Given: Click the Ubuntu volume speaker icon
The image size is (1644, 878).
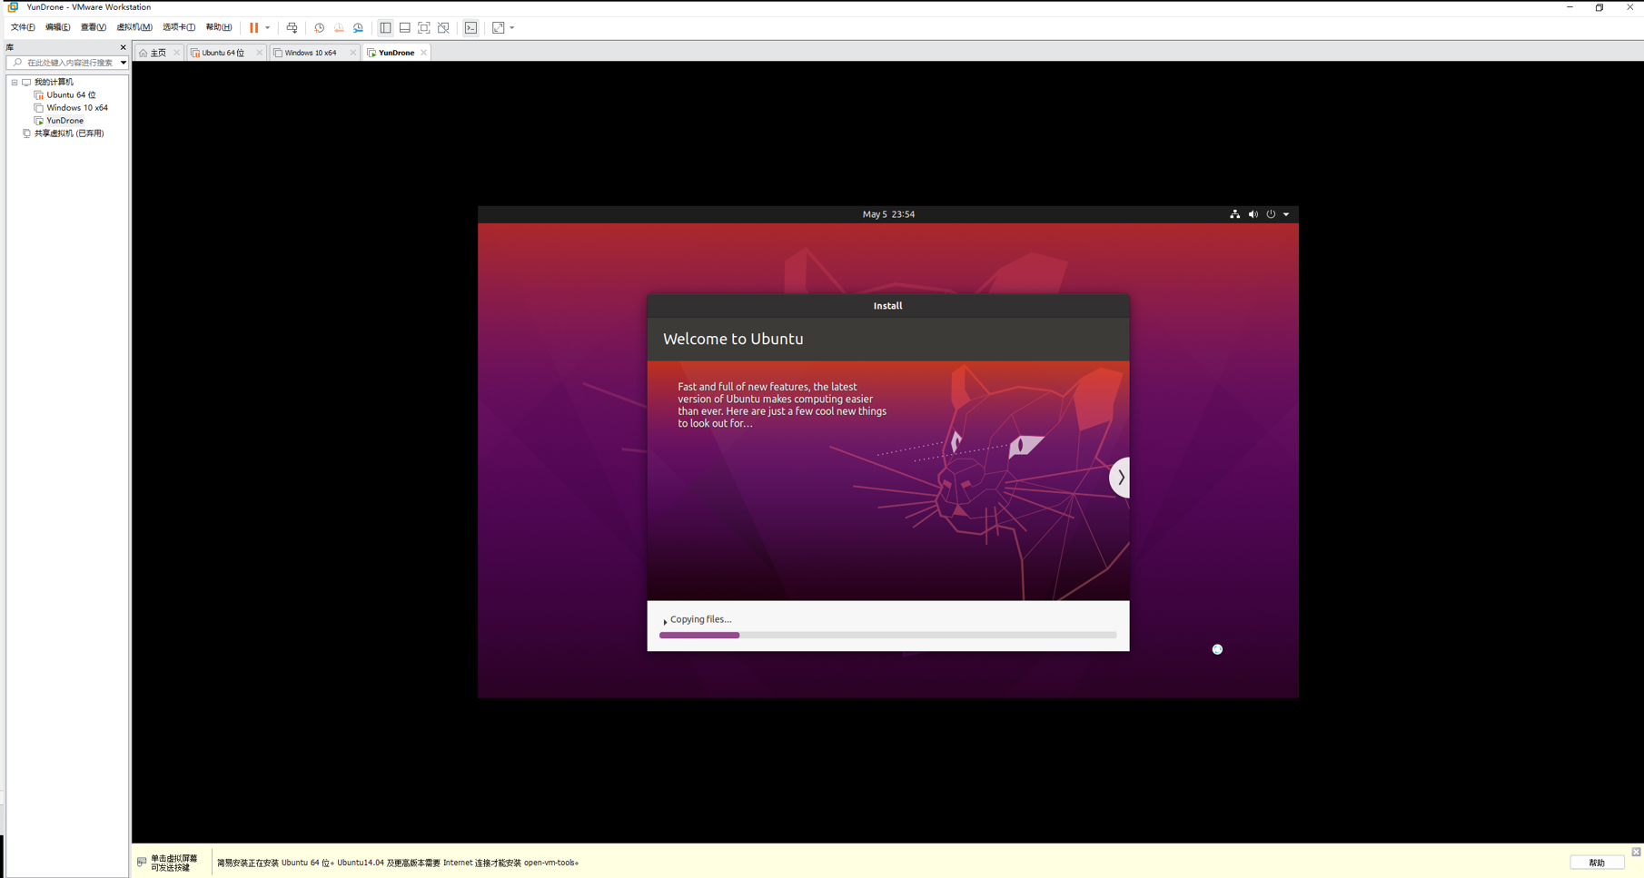Looking at the screenshot, I should (x=1253, y=214).
